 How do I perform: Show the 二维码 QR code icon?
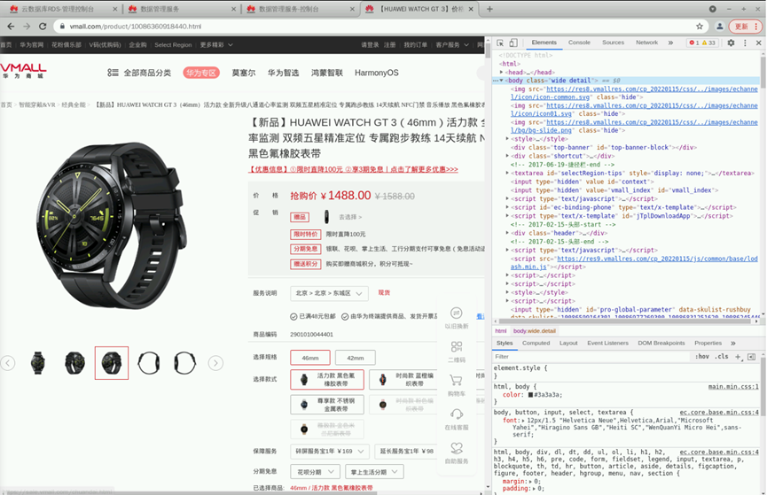pyautogui.click(x=457, y=352)
